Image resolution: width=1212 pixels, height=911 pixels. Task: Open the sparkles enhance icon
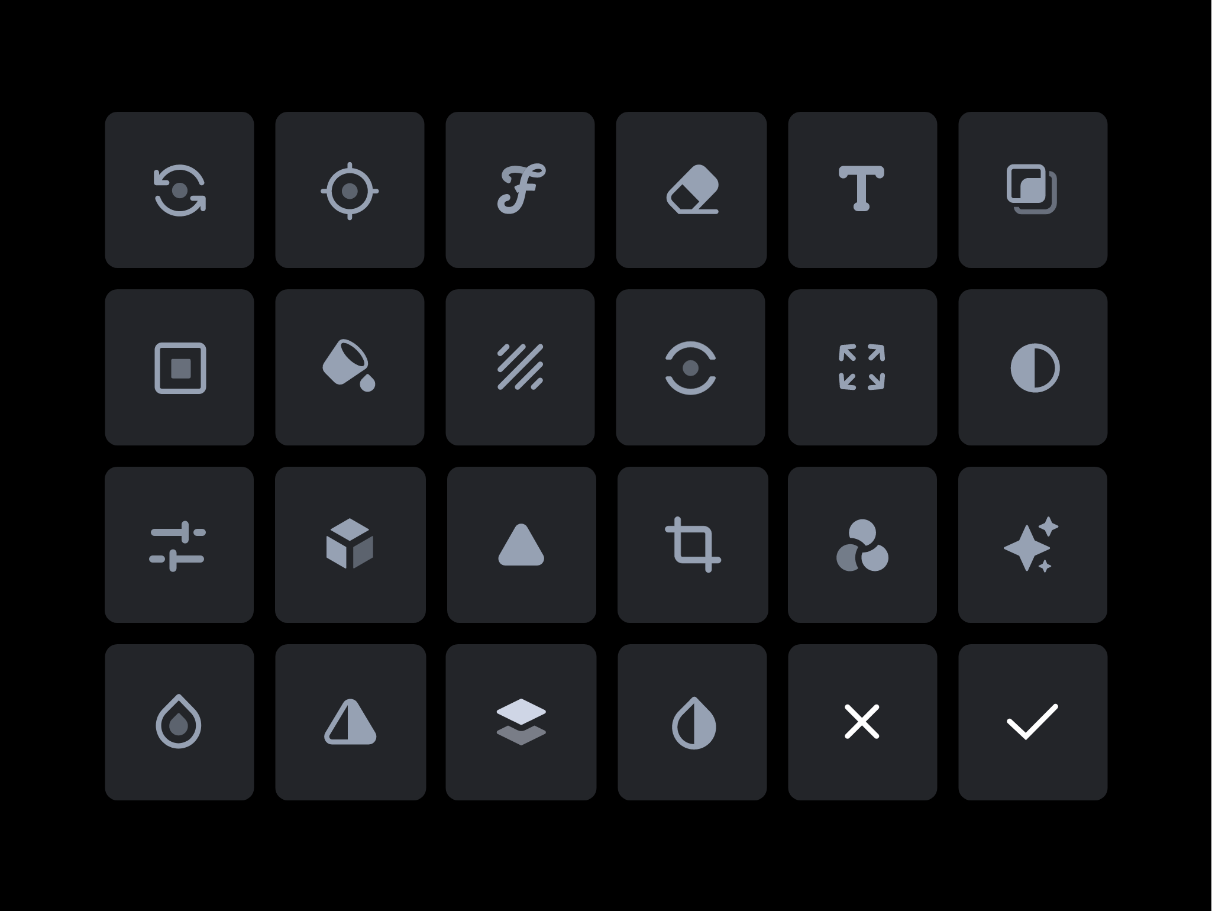point(1032,545)
